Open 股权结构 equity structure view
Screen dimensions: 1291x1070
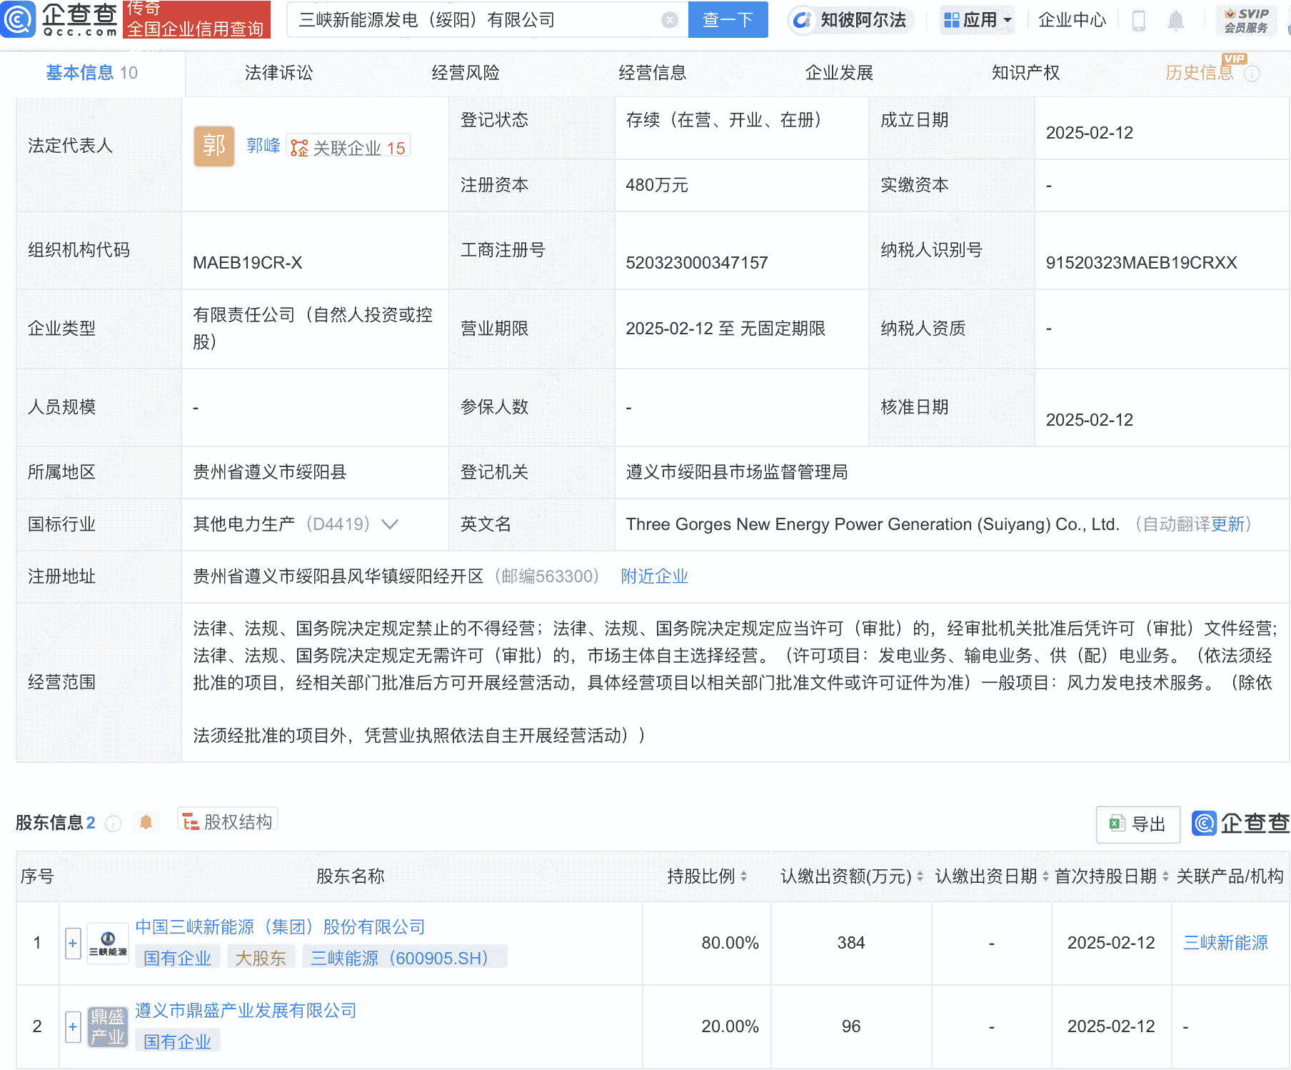pos(227,820)
